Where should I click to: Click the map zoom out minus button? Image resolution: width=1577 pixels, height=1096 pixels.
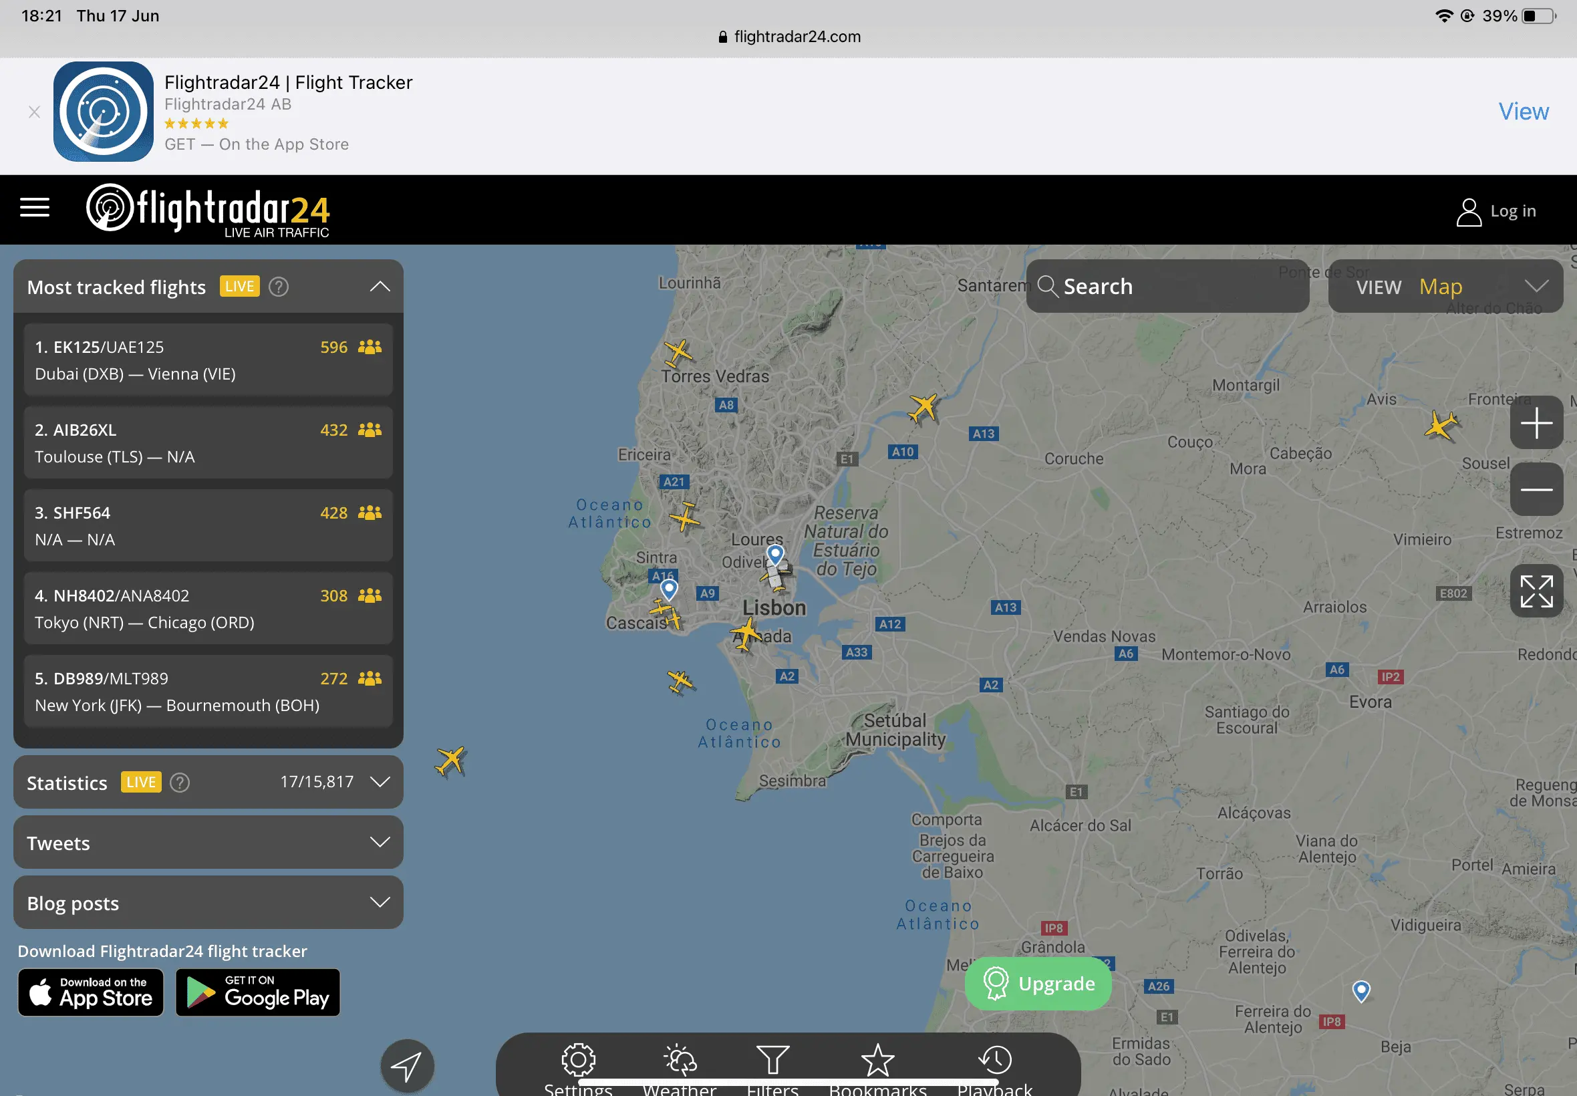(1536, 489)
